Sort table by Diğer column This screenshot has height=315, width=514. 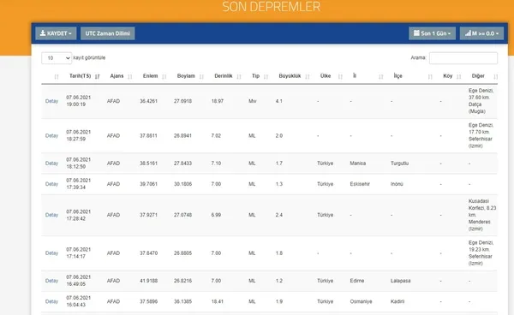coord(478,76)
